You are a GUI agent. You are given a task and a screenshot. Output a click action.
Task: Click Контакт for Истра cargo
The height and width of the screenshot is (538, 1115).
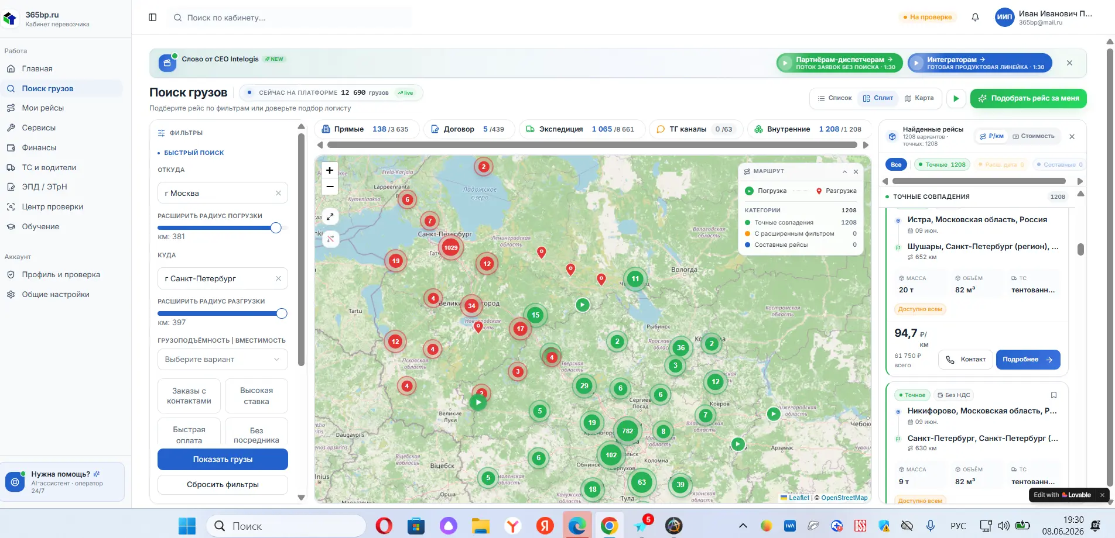tap(966, 360)
